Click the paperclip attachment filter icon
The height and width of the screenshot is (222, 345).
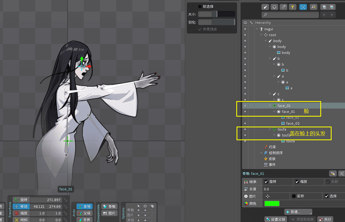tap(283, 7)
